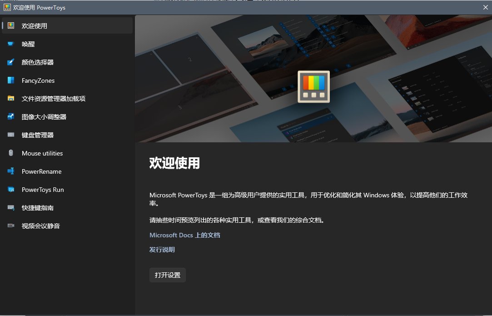Click the 颜色选择器 color picker icon
This screenshot has height=316, width=492.
click(11, 62)
